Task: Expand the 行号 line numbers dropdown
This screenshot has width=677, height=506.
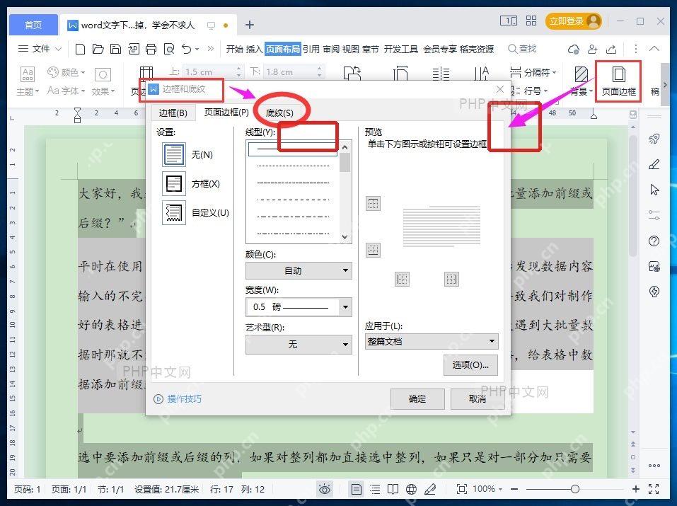Action: coord(529,91)
